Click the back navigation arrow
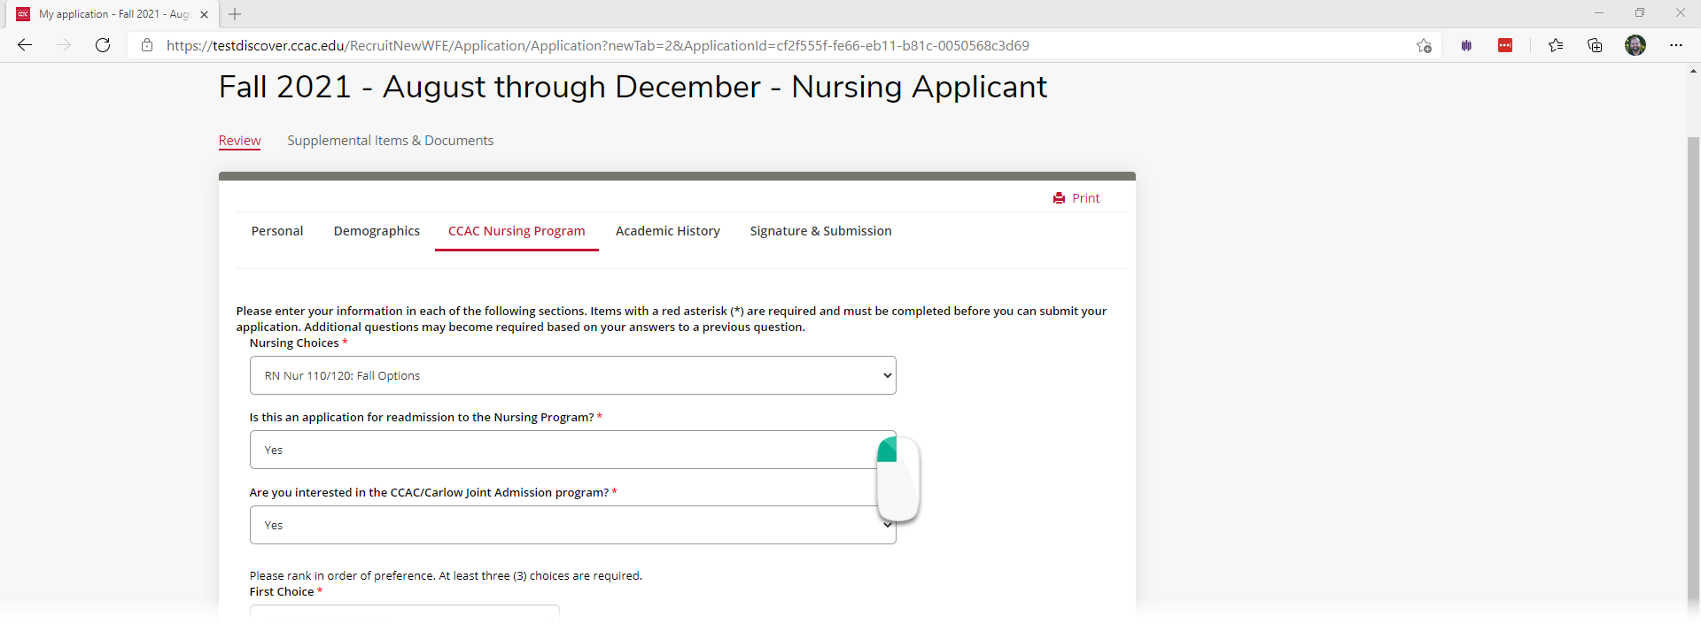 click(x=25, y=45)
